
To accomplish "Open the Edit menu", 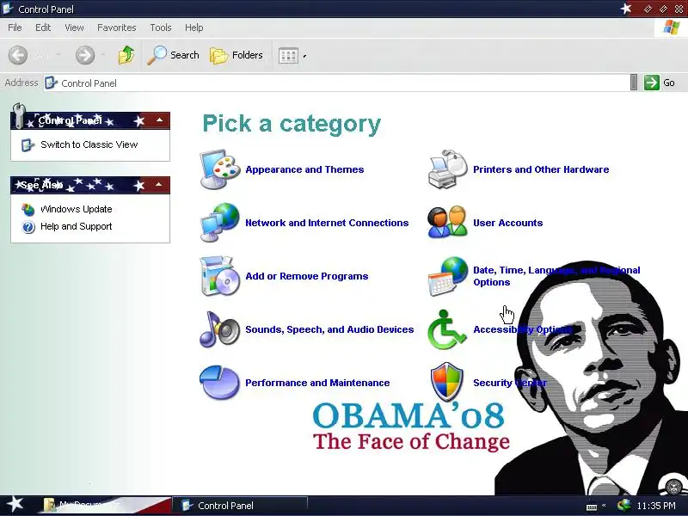I will pyautogui.click(x=43, y=28).
